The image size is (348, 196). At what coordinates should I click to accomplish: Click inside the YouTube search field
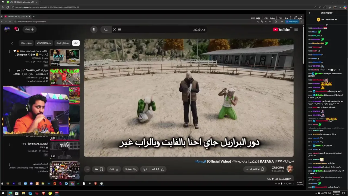point(163,29)
